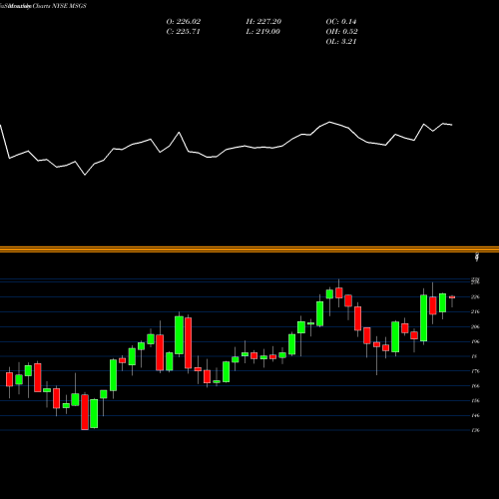The height and width of the screenshot is (499, 499).
Task: Click the low price 'L: 219.00'
Action: [x=262, y=32]
